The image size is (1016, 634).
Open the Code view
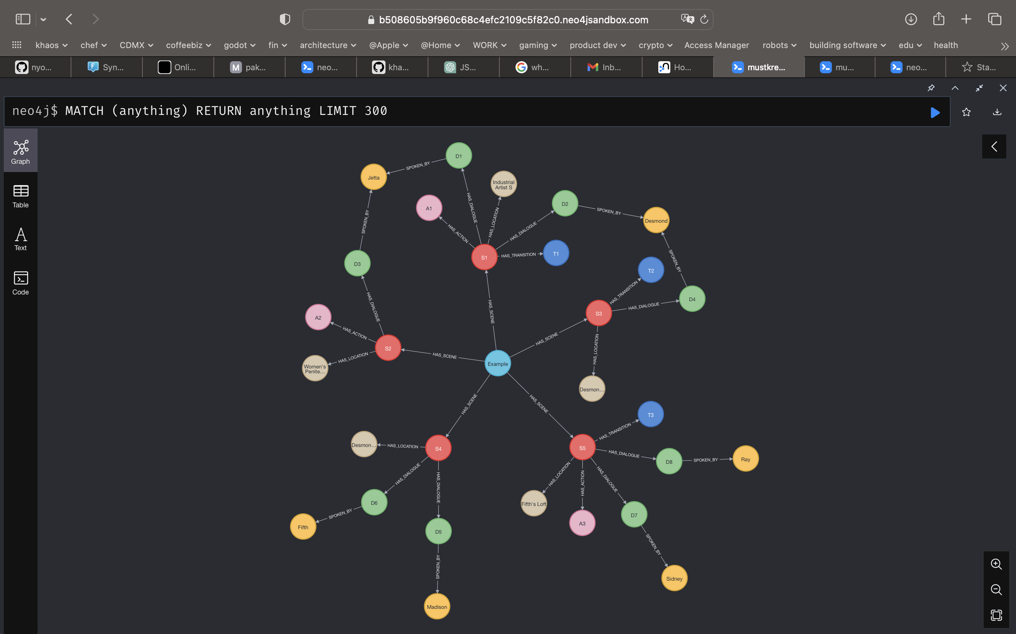pyautogui.click(x=21, y=283)
